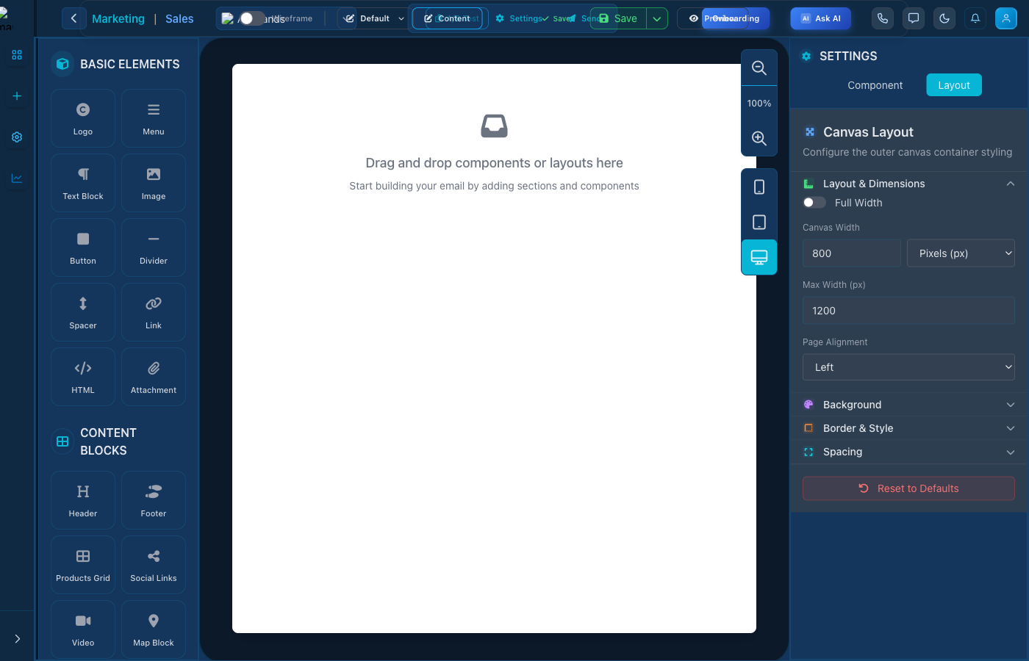Viewport: 1029px width, 661px height.
Task: Expand the Border & Style section
Action: pos(908,428)
